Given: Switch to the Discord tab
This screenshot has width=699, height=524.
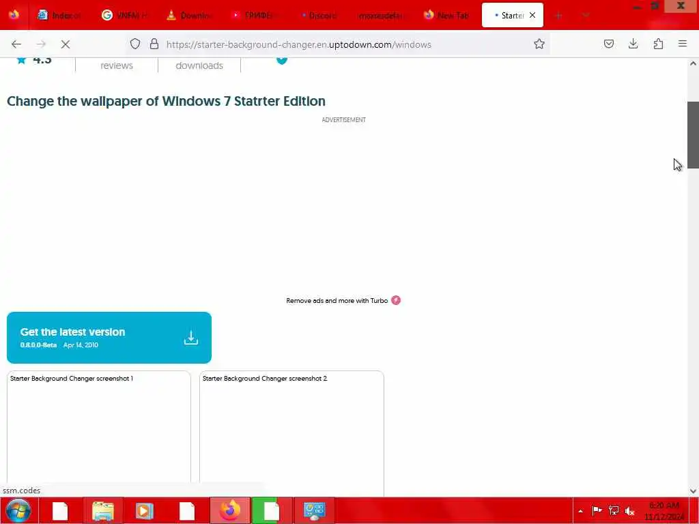Looking at the screenshot, I should pos(318,16).
